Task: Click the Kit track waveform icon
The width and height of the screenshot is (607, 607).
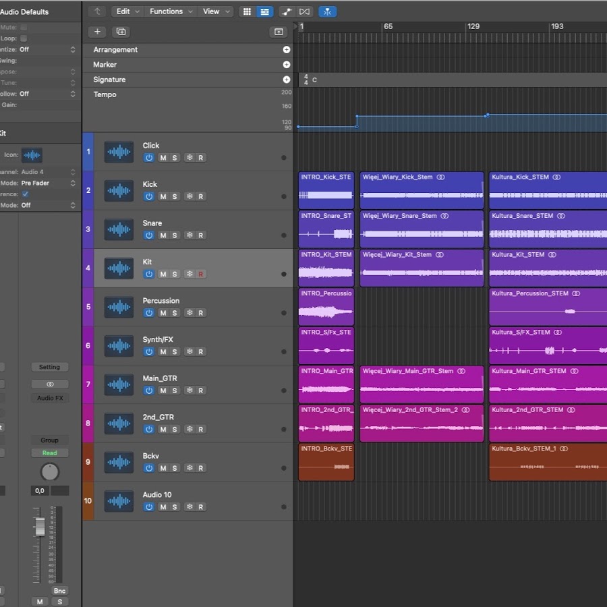Action: coord(119,268)
